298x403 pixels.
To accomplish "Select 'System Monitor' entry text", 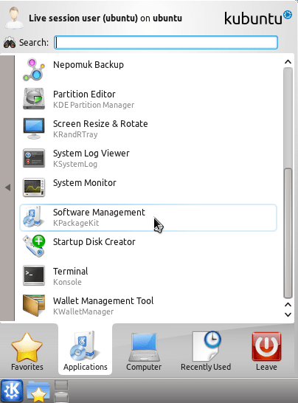I will (85, 183).
